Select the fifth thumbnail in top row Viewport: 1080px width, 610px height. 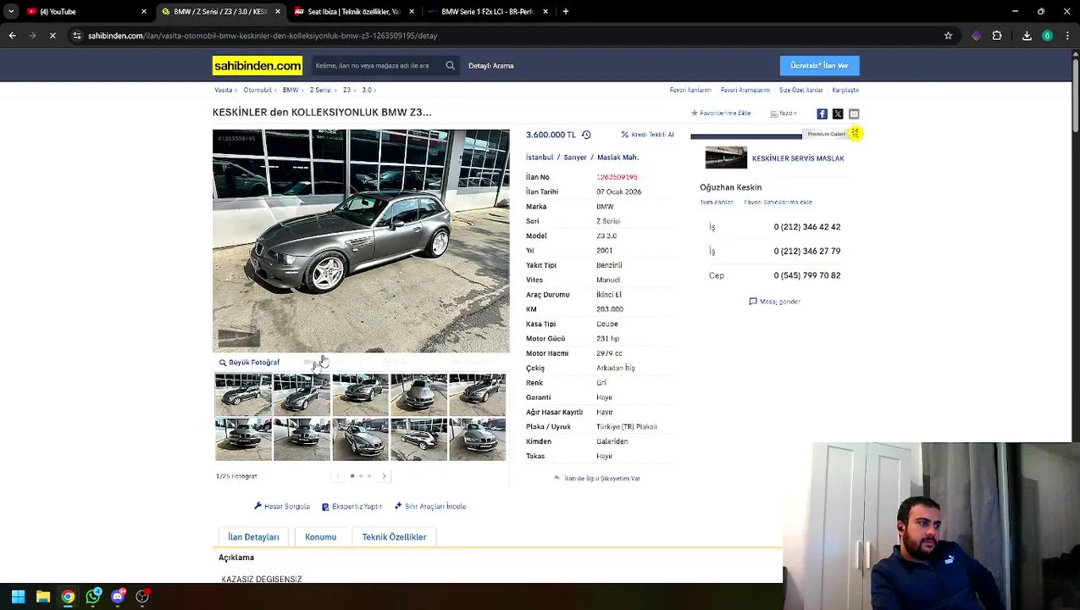pos(478,395)
